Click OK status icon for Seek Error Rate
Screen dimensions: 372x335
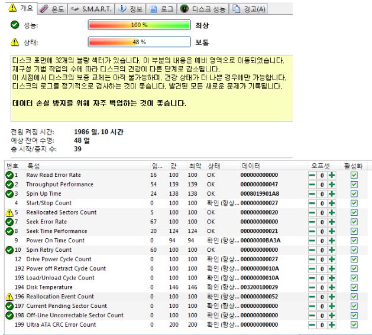click(x=9, y=222)
